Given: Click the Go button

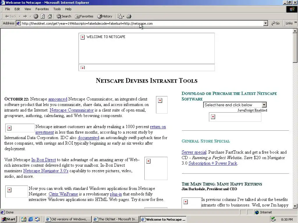Looking at the screenshot, I should 276,23.
